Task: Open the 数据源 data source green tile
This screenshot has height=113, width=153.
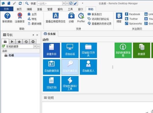Action: click(141, 50)
